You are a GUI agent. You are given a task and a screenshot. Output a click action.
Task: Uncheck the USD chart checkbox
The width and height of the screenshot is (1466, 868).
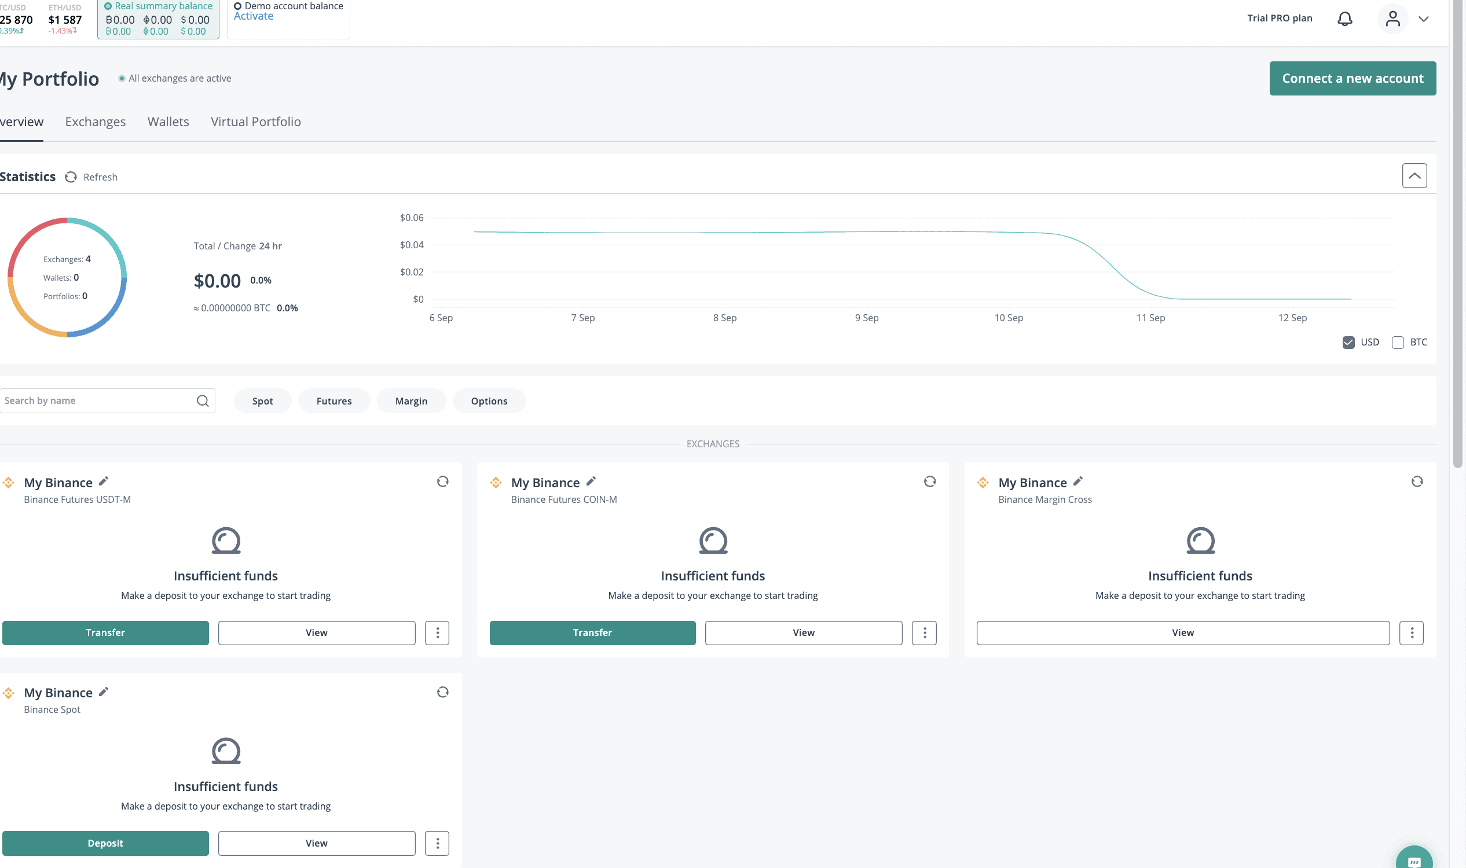click(1348, 343)
